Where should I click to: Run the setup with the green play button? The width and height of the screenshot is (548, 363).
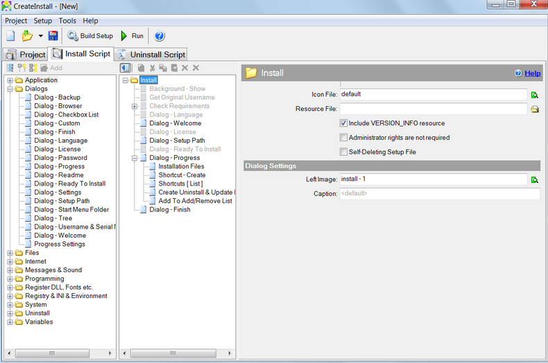coord(132,35)
